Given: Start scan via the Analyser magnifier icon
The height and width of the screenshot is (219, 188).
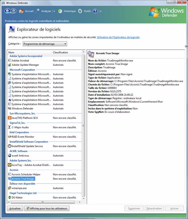Looking at the screenshot, I should [x=37, y=11].
